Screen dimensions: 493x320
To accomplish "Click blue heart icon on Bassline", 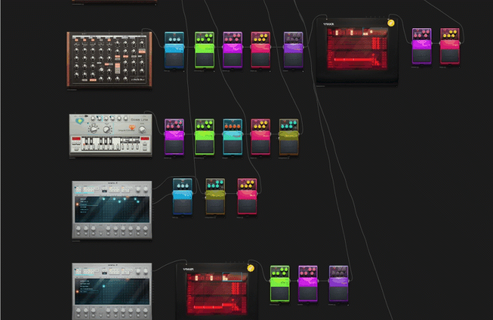I will point(79,121).
